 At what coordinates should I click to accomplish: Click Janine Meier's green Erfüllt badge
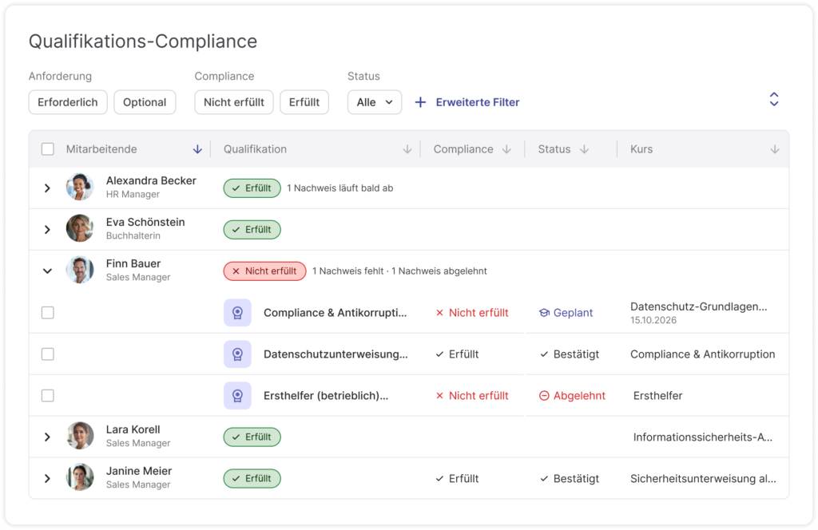(252, 478)
